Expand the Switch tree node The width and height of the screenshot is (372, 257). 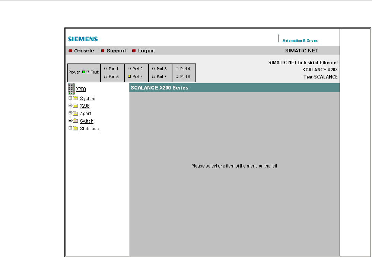coord(70,120)
